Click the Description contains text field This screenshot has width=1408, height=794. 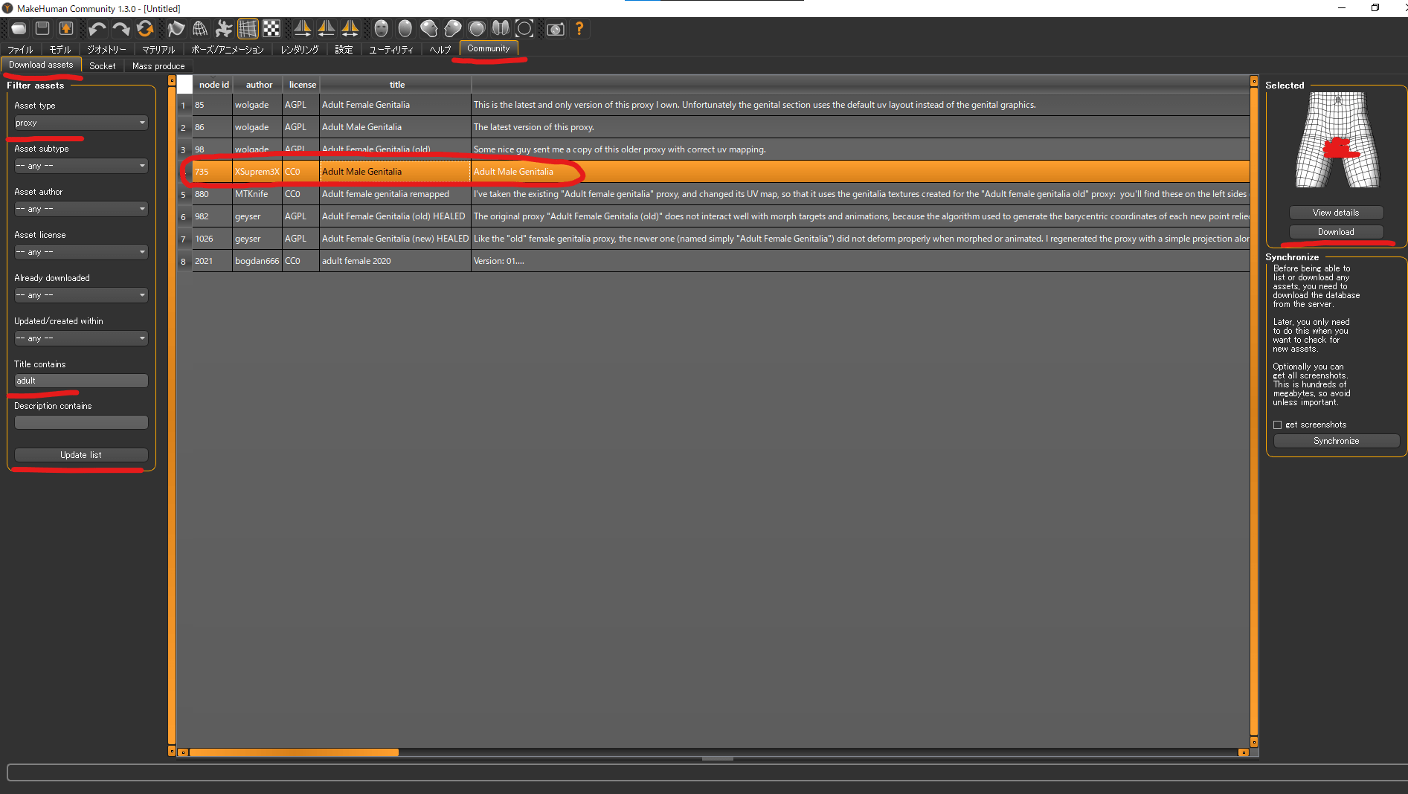81,422
